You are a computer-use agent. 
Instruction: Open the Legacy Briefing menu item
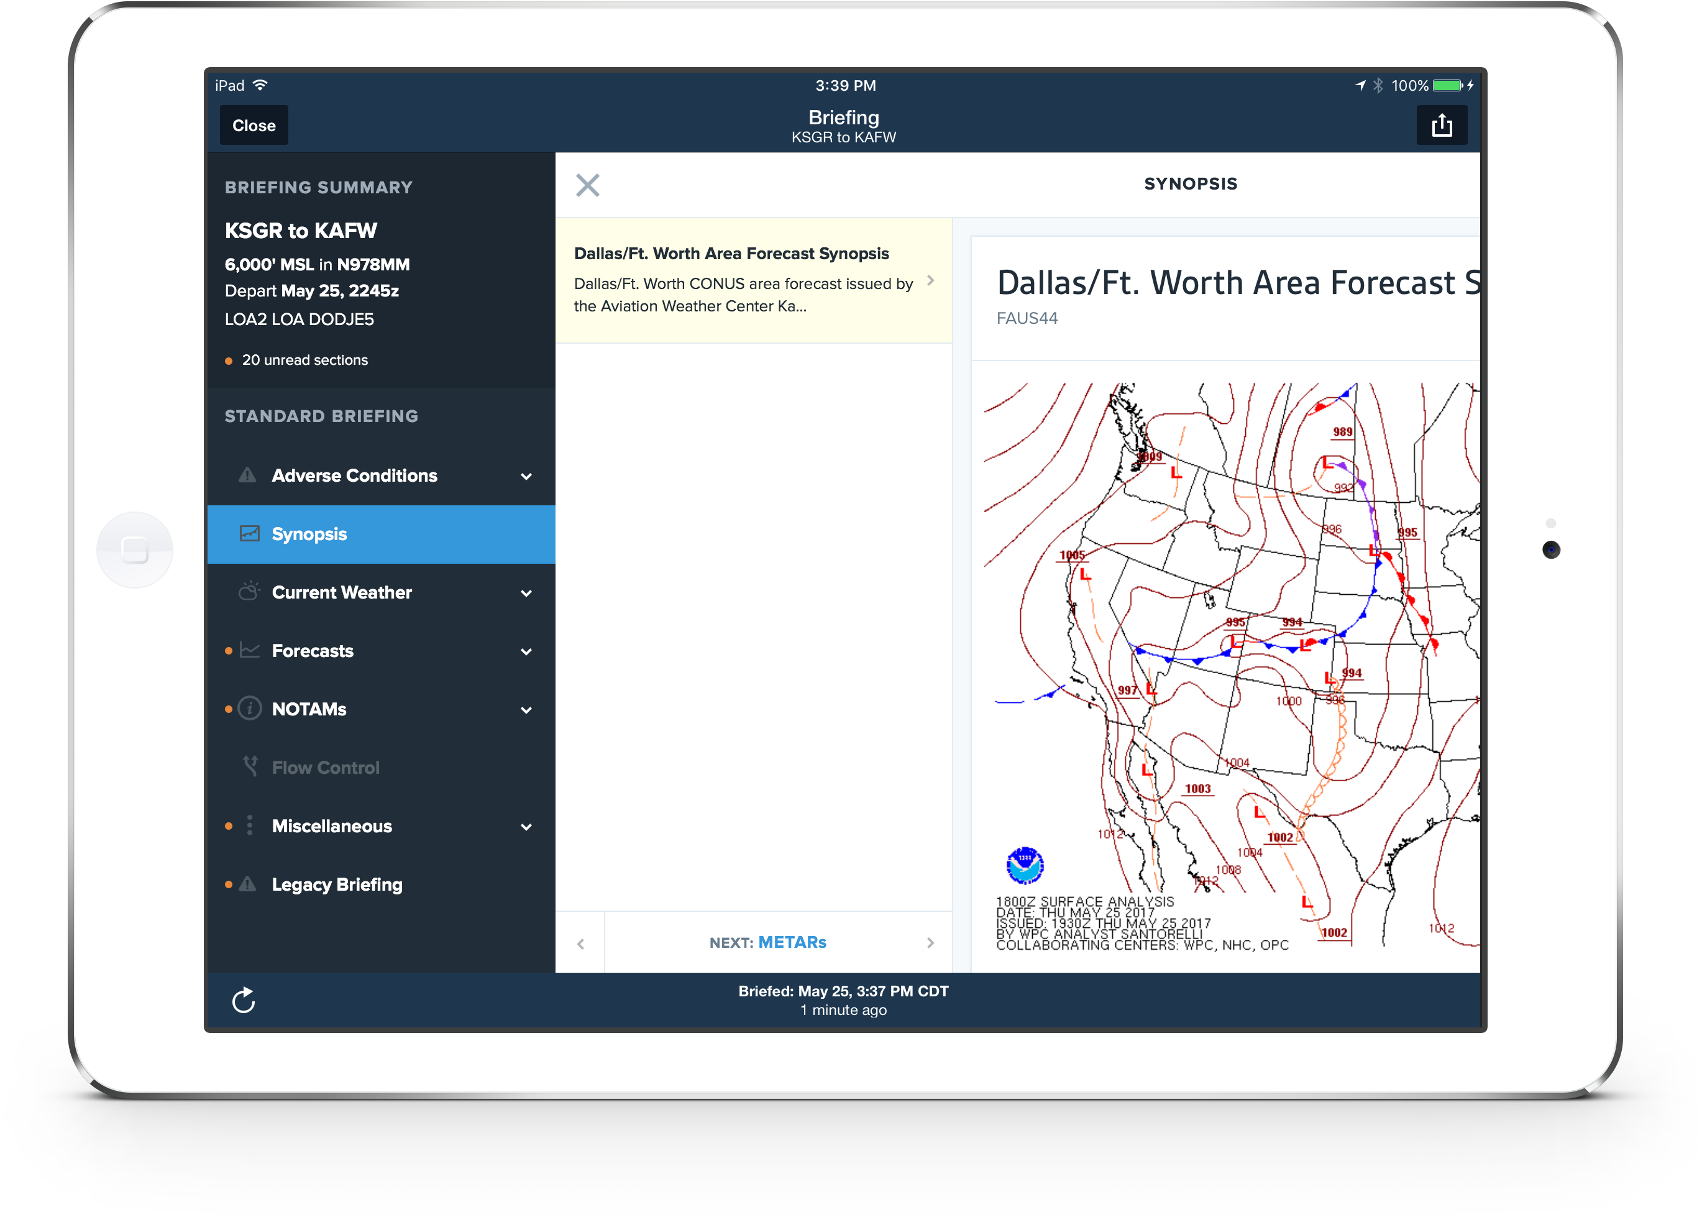pos(382,884)
